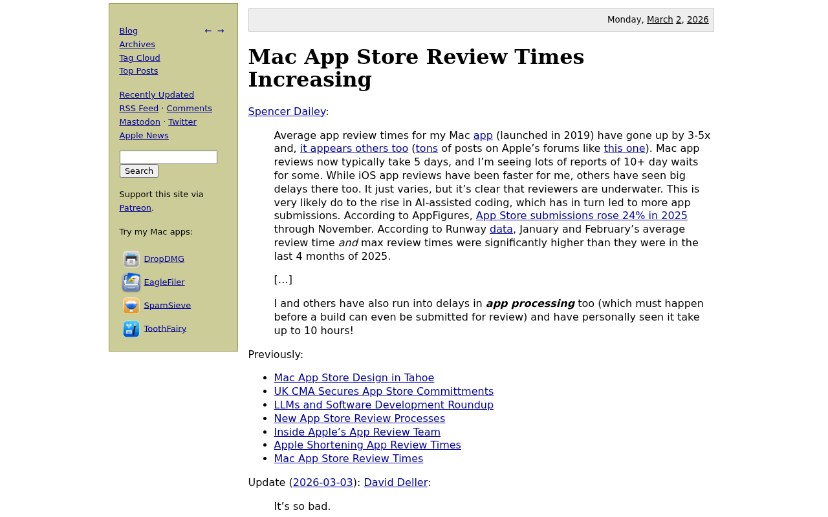Open the EagleFiler text link
The width and height of the screenshot is (828, 517).
coord(164,282)
